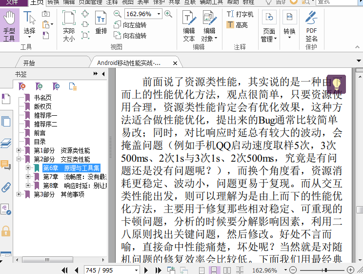Expand the 第8章 响应时延 node
The image size is (363, 274).
tap(28, 186)
